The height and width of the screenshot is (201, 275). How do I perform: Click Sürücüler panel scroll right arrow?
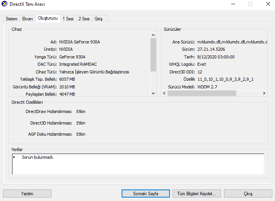[x=264, y=93]
